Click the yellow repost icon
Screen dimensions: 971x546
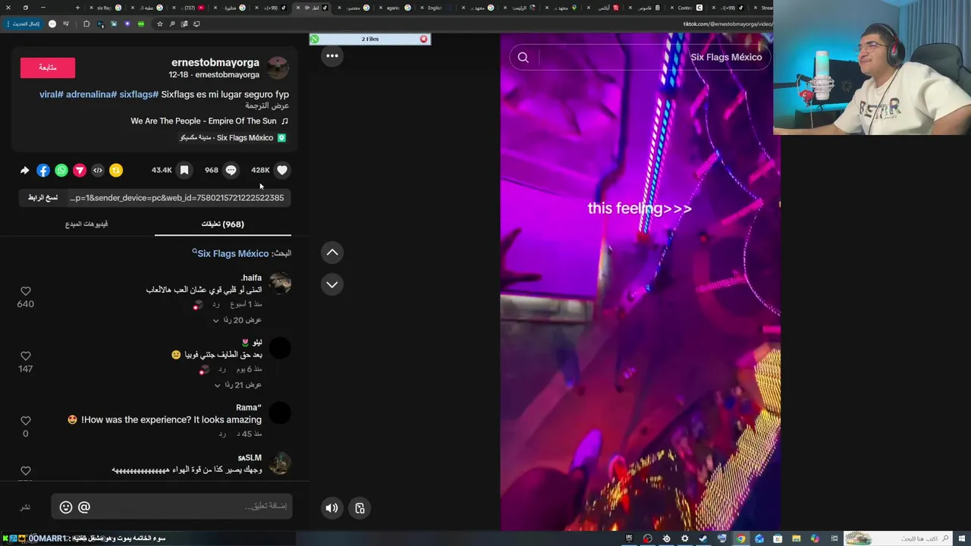pyautogui.click(x=116, y=170)
